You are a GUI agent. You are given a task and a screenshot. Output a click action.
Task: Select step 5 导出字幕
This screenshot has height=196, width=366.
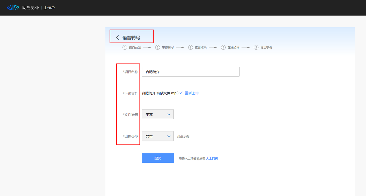(x=263, y=47)
